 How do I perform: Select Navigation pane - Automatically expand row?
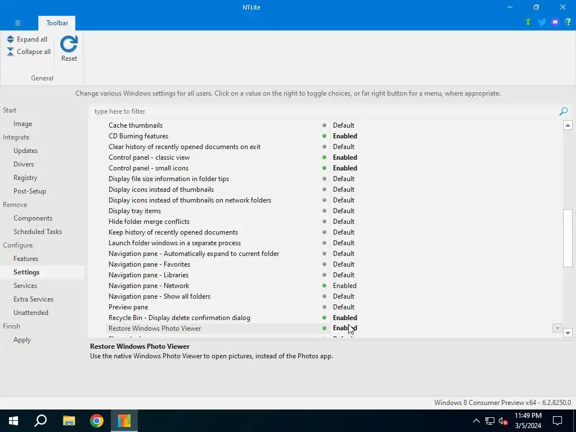pos(193,254)
